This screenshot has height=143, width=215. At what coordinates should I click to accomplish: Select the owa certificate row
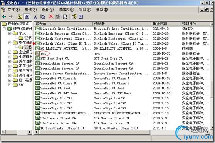pos(122,54)
